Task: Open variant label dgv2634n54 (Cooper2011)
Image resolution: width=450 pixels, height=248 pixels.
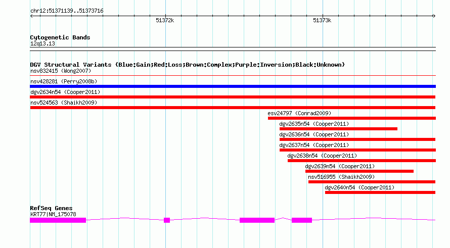Action: pyautogui.click(x=65, y=92)
